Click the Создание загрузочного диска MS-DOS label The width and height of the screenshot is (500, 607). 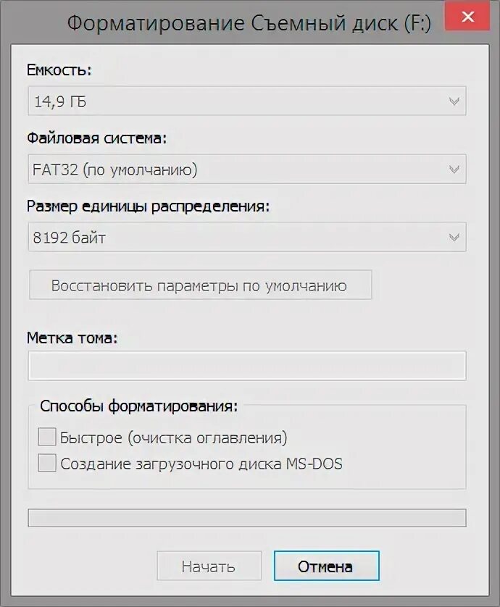pyautogui.click(x=201, y=464)
